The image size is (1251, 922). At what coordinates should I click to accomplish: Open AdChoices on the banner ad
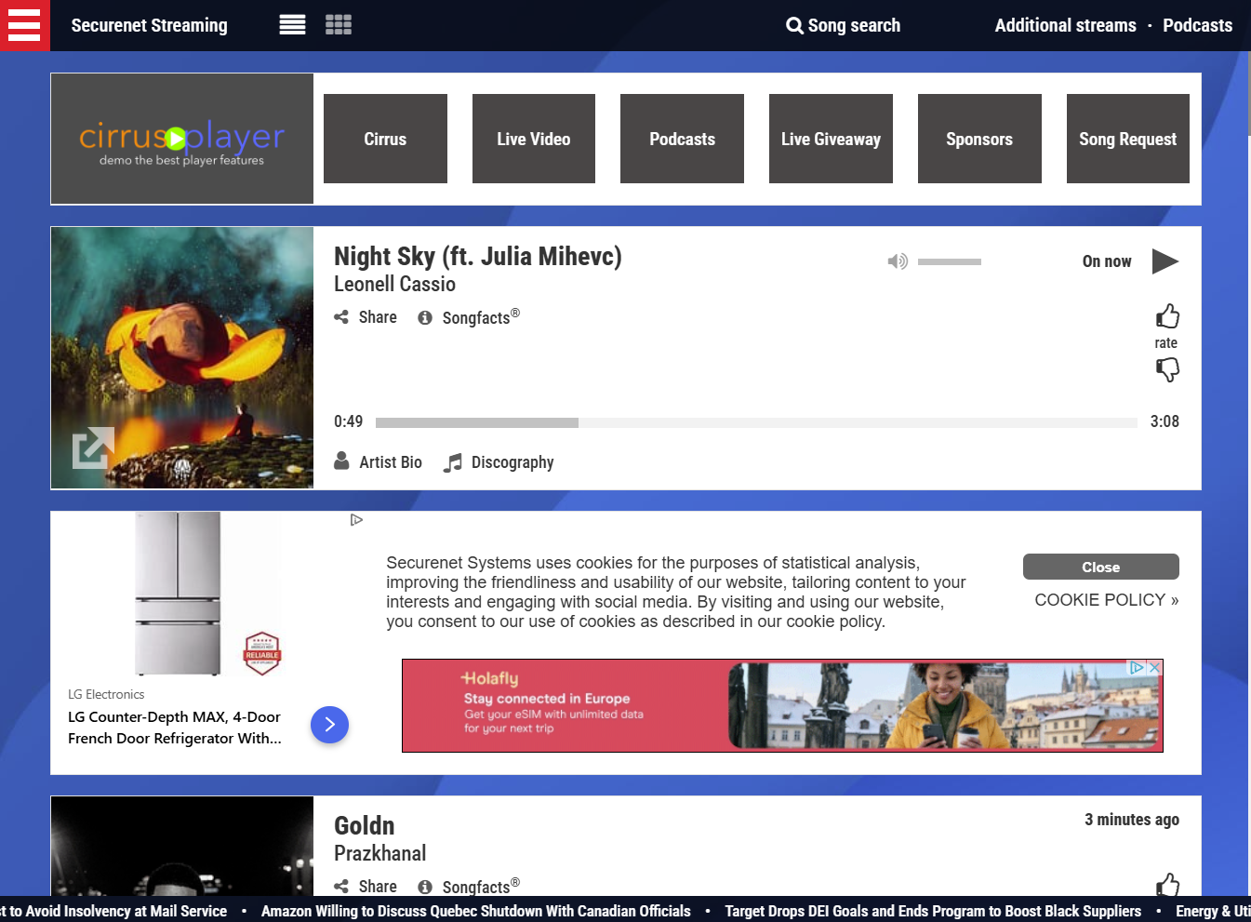(1137, 667)
